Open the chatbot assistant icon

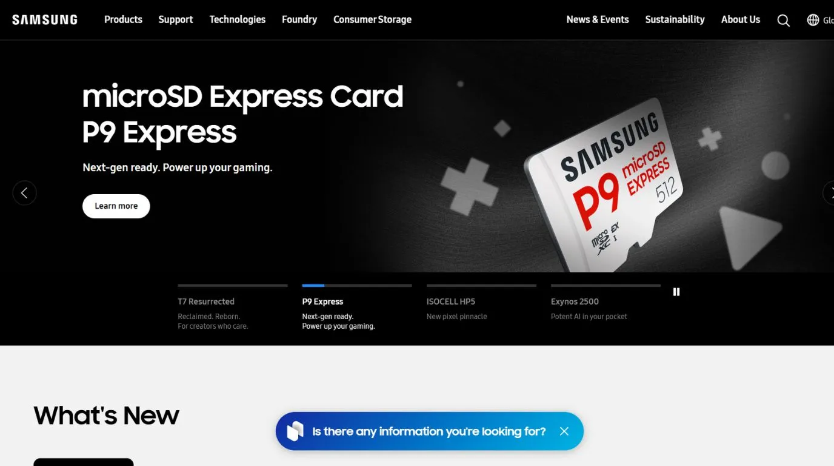tap(295, 431)
